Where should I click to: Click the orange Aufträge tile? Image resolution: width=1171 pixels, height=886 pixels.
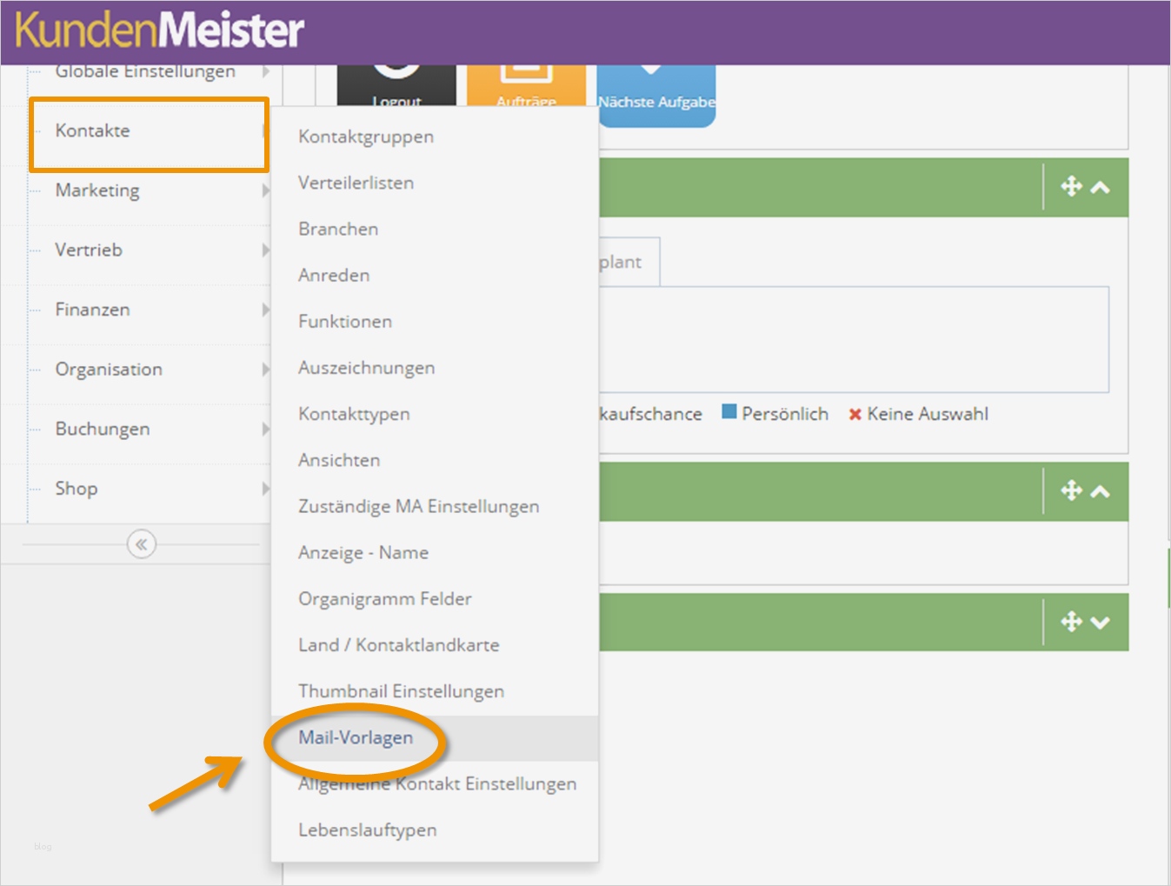pyautogui.click(x=527, y=87)
